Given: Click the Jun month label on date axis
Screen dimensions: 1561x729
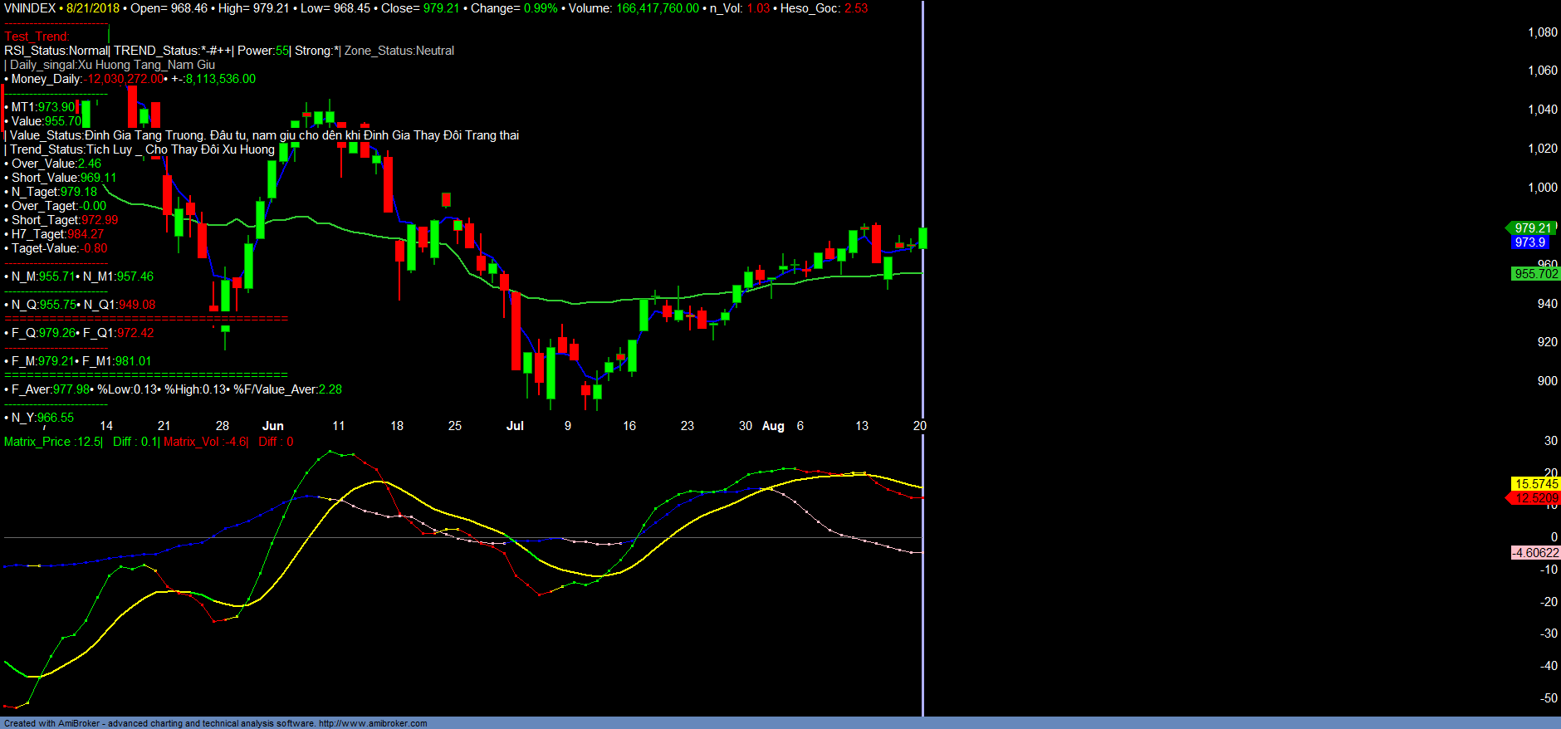Looking at the screenshot, I should (272, 426).
